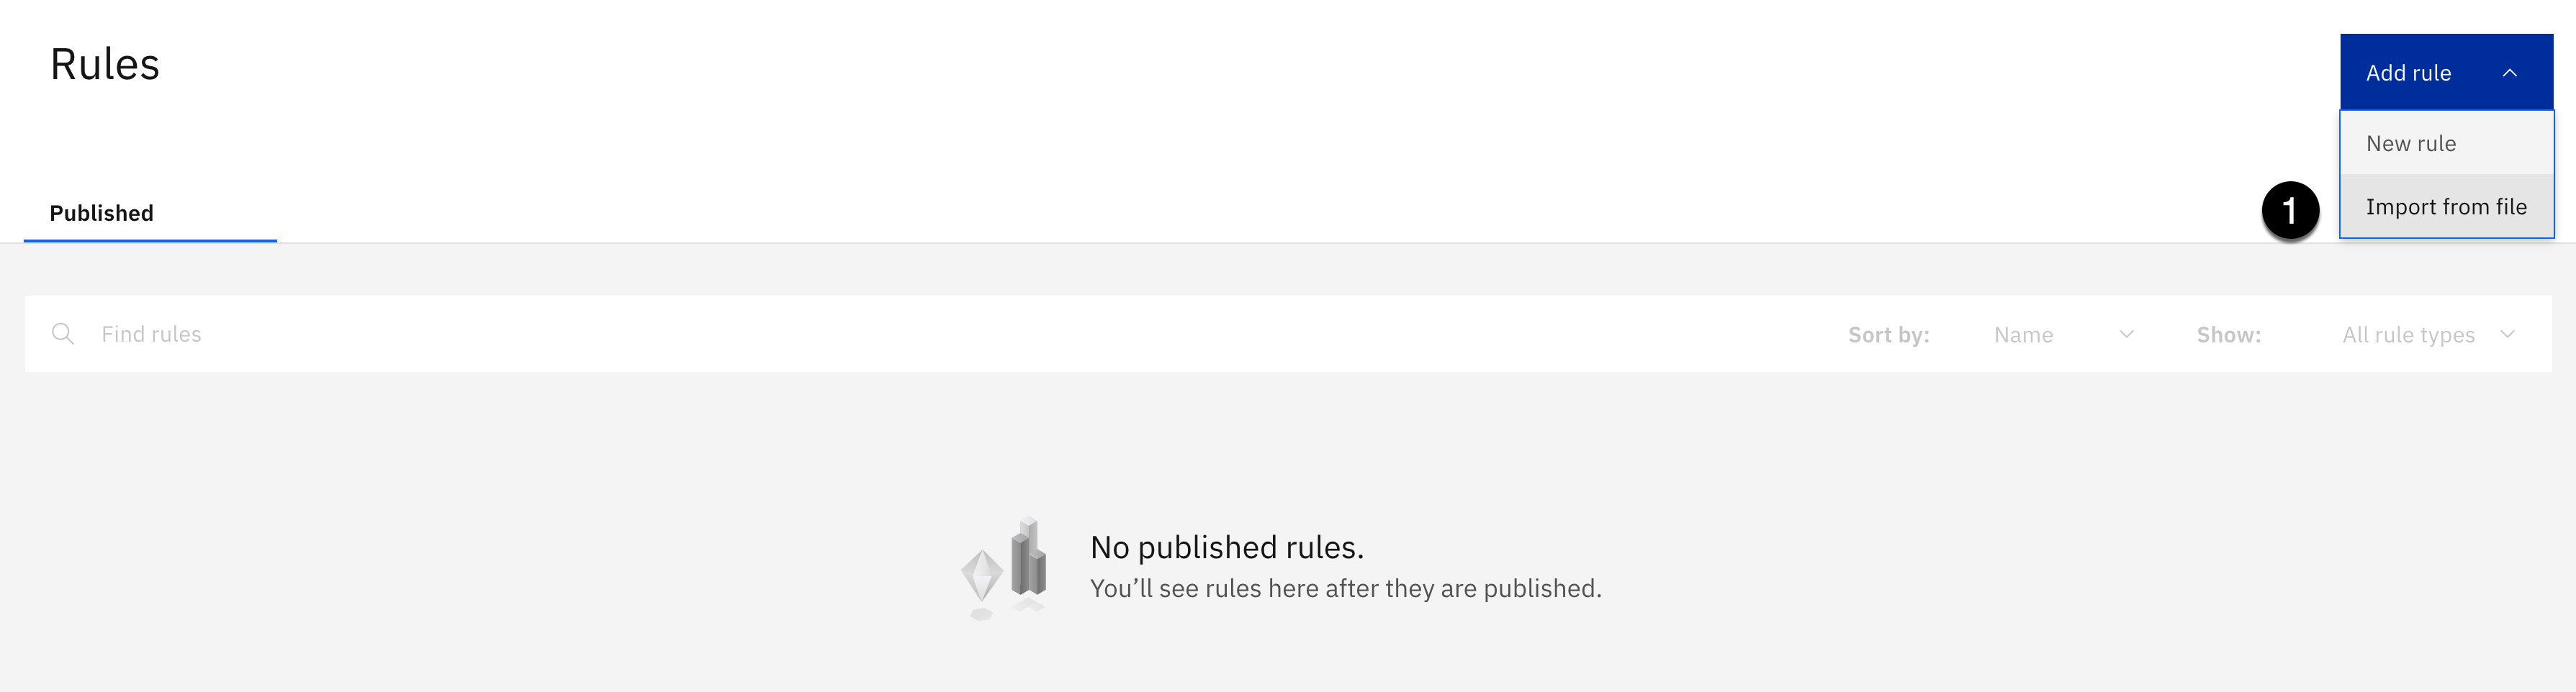The image size is (2576, 692).
Task: Open the All rule types filter
Action: pyautogui.click(x=2428, y=334)
